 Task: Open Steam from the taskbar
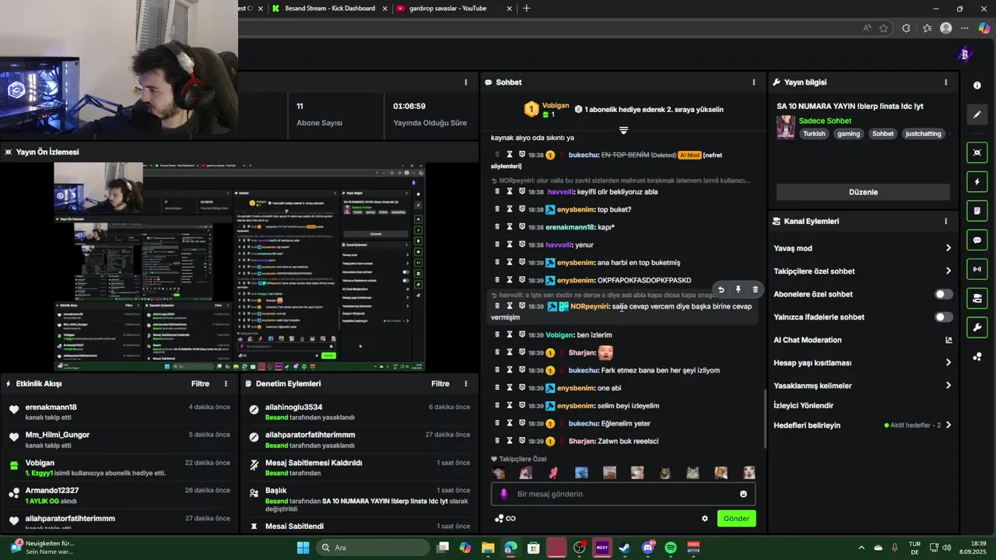click(x=625, y=548)
